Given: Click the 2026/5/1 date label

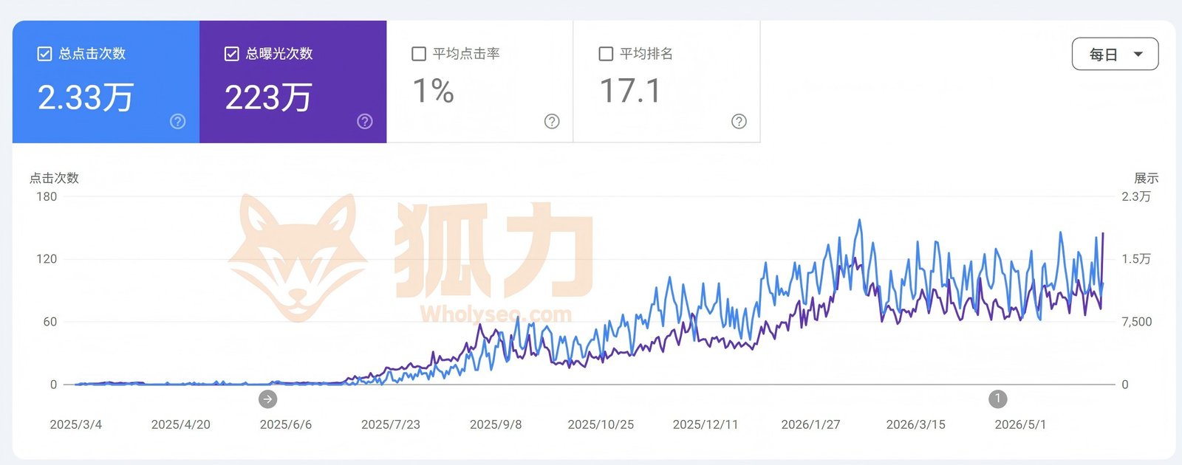Looking at the screenshot, I should point(1020,424).
